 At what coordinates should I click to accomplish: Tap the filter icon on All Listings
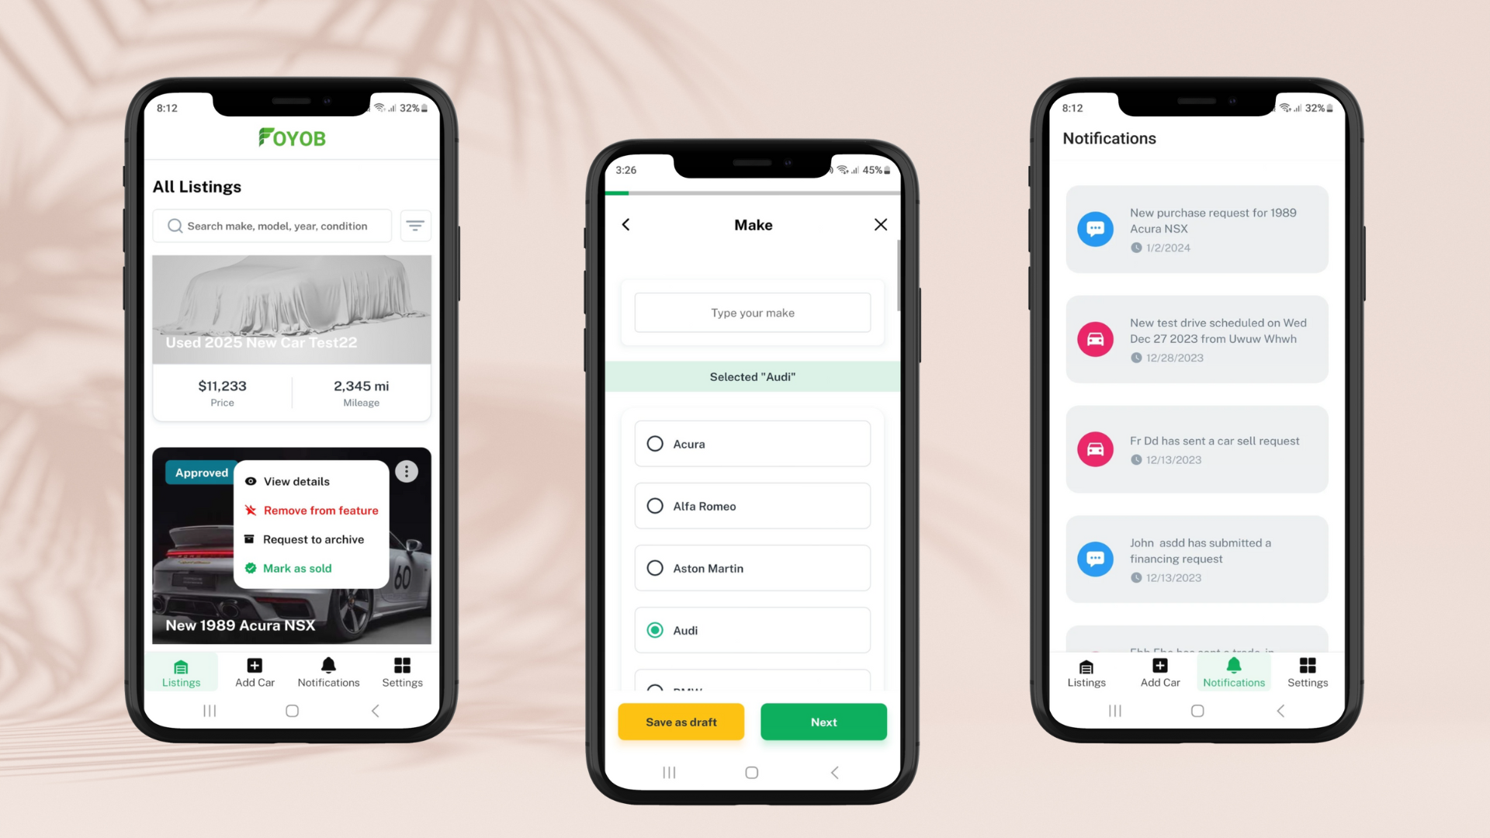pos(415,225)
